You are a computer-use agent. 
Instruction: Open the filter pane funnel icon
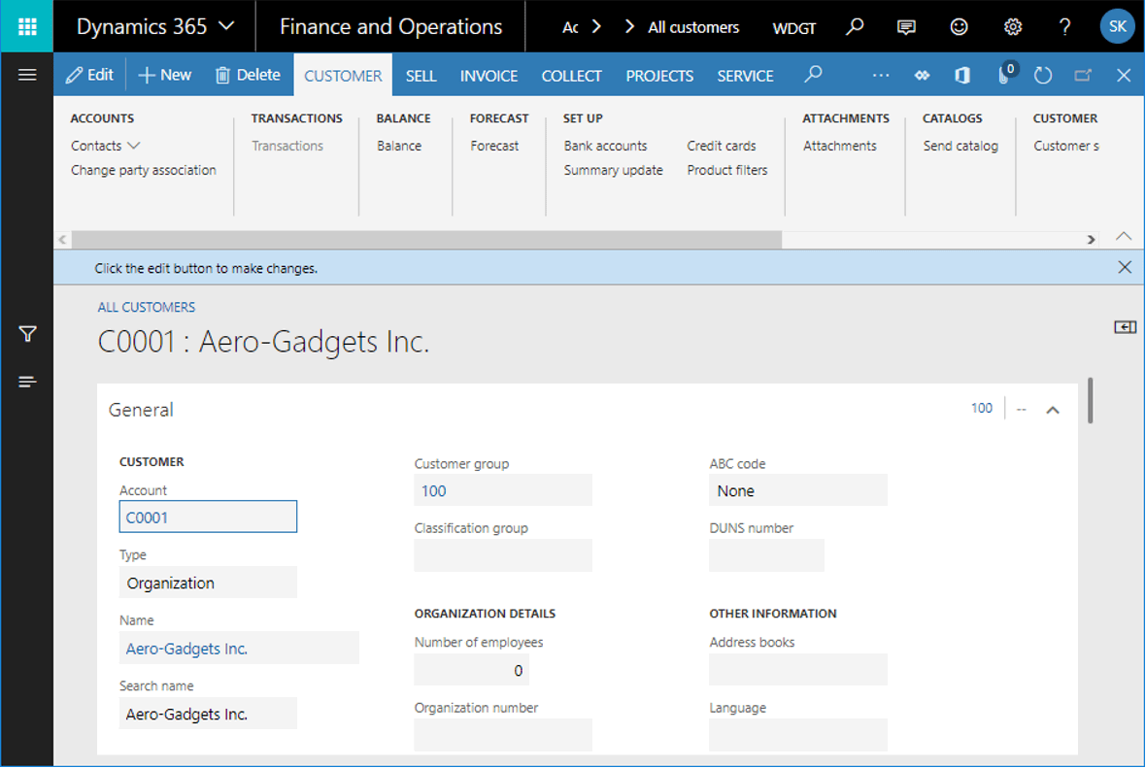27,334
